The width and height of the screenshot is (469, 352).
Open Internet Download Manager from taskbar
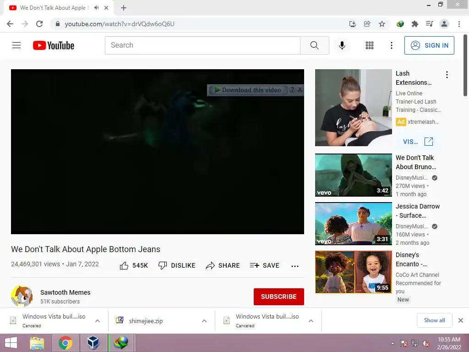(121, 343)
